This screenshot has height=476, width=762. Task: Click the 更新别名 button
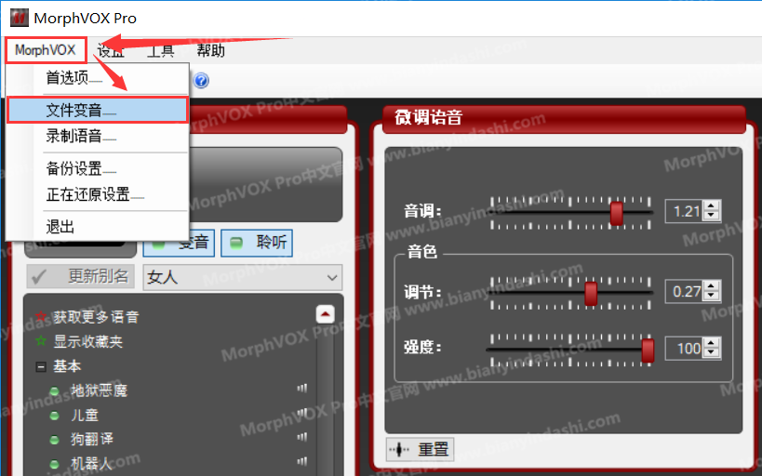coord(81,276)
